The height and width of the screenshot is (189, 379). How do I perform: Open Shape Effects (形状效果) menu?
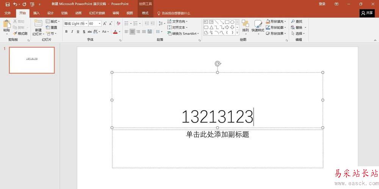coord(276,33)
